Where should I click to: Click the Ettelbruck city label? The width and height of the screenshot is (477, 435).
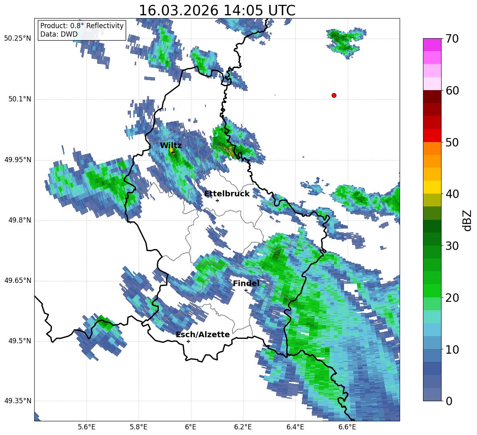click(x=227, y=194)
